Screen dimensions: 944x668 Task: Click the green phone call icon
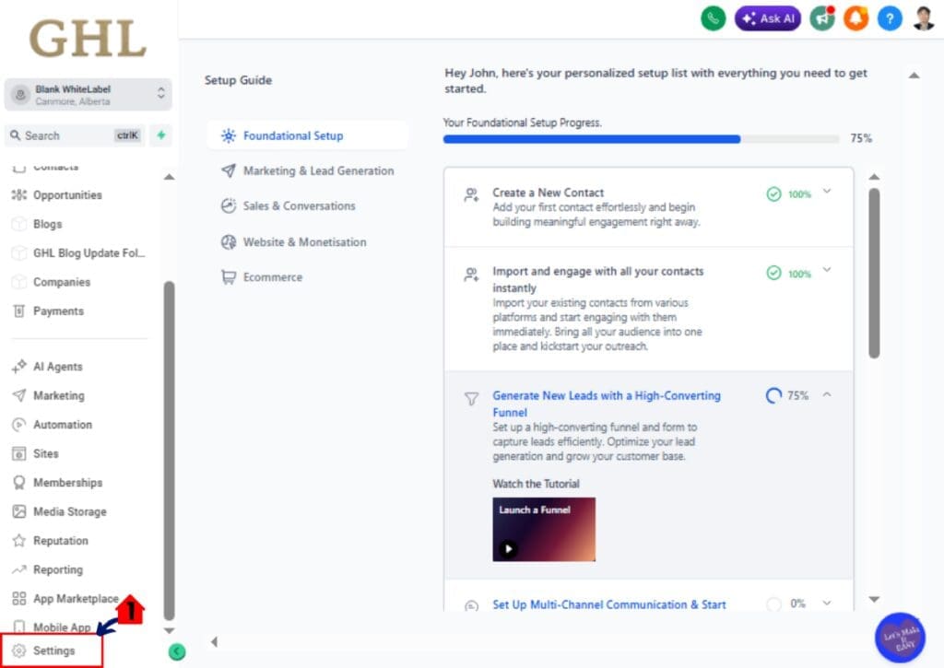point(712,18)
